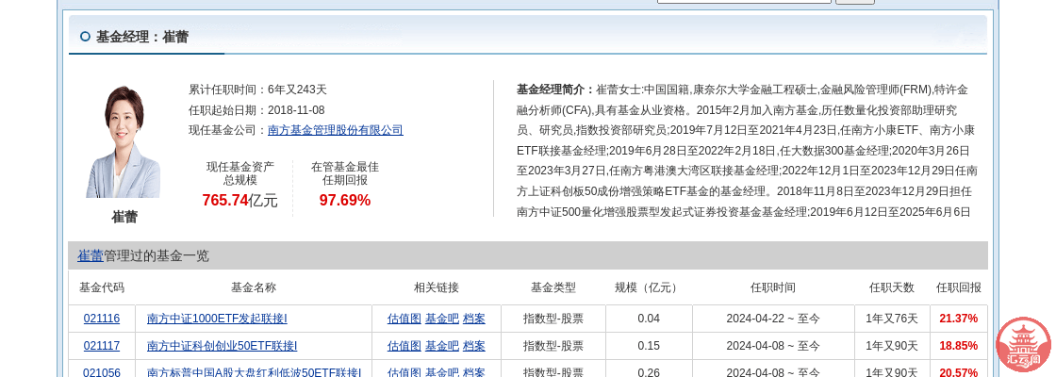The image size is (1056, 377).
Task: Open 基金吧 link for fund 021116
Action: click(x=442, y=319)
